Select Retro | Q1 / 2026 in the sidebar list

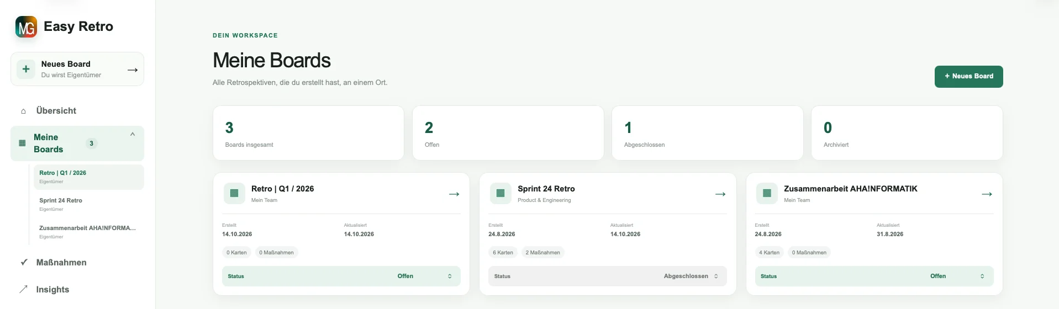88,177
